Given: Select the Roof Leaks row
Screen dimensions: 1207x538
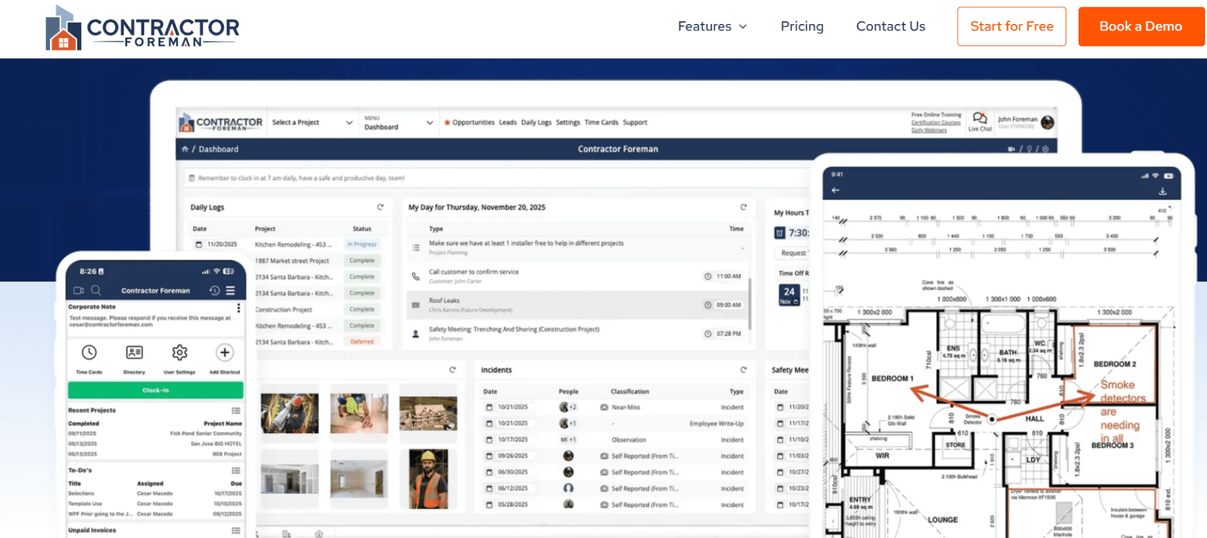Looking at the screenshot, I should pos(578,305).
